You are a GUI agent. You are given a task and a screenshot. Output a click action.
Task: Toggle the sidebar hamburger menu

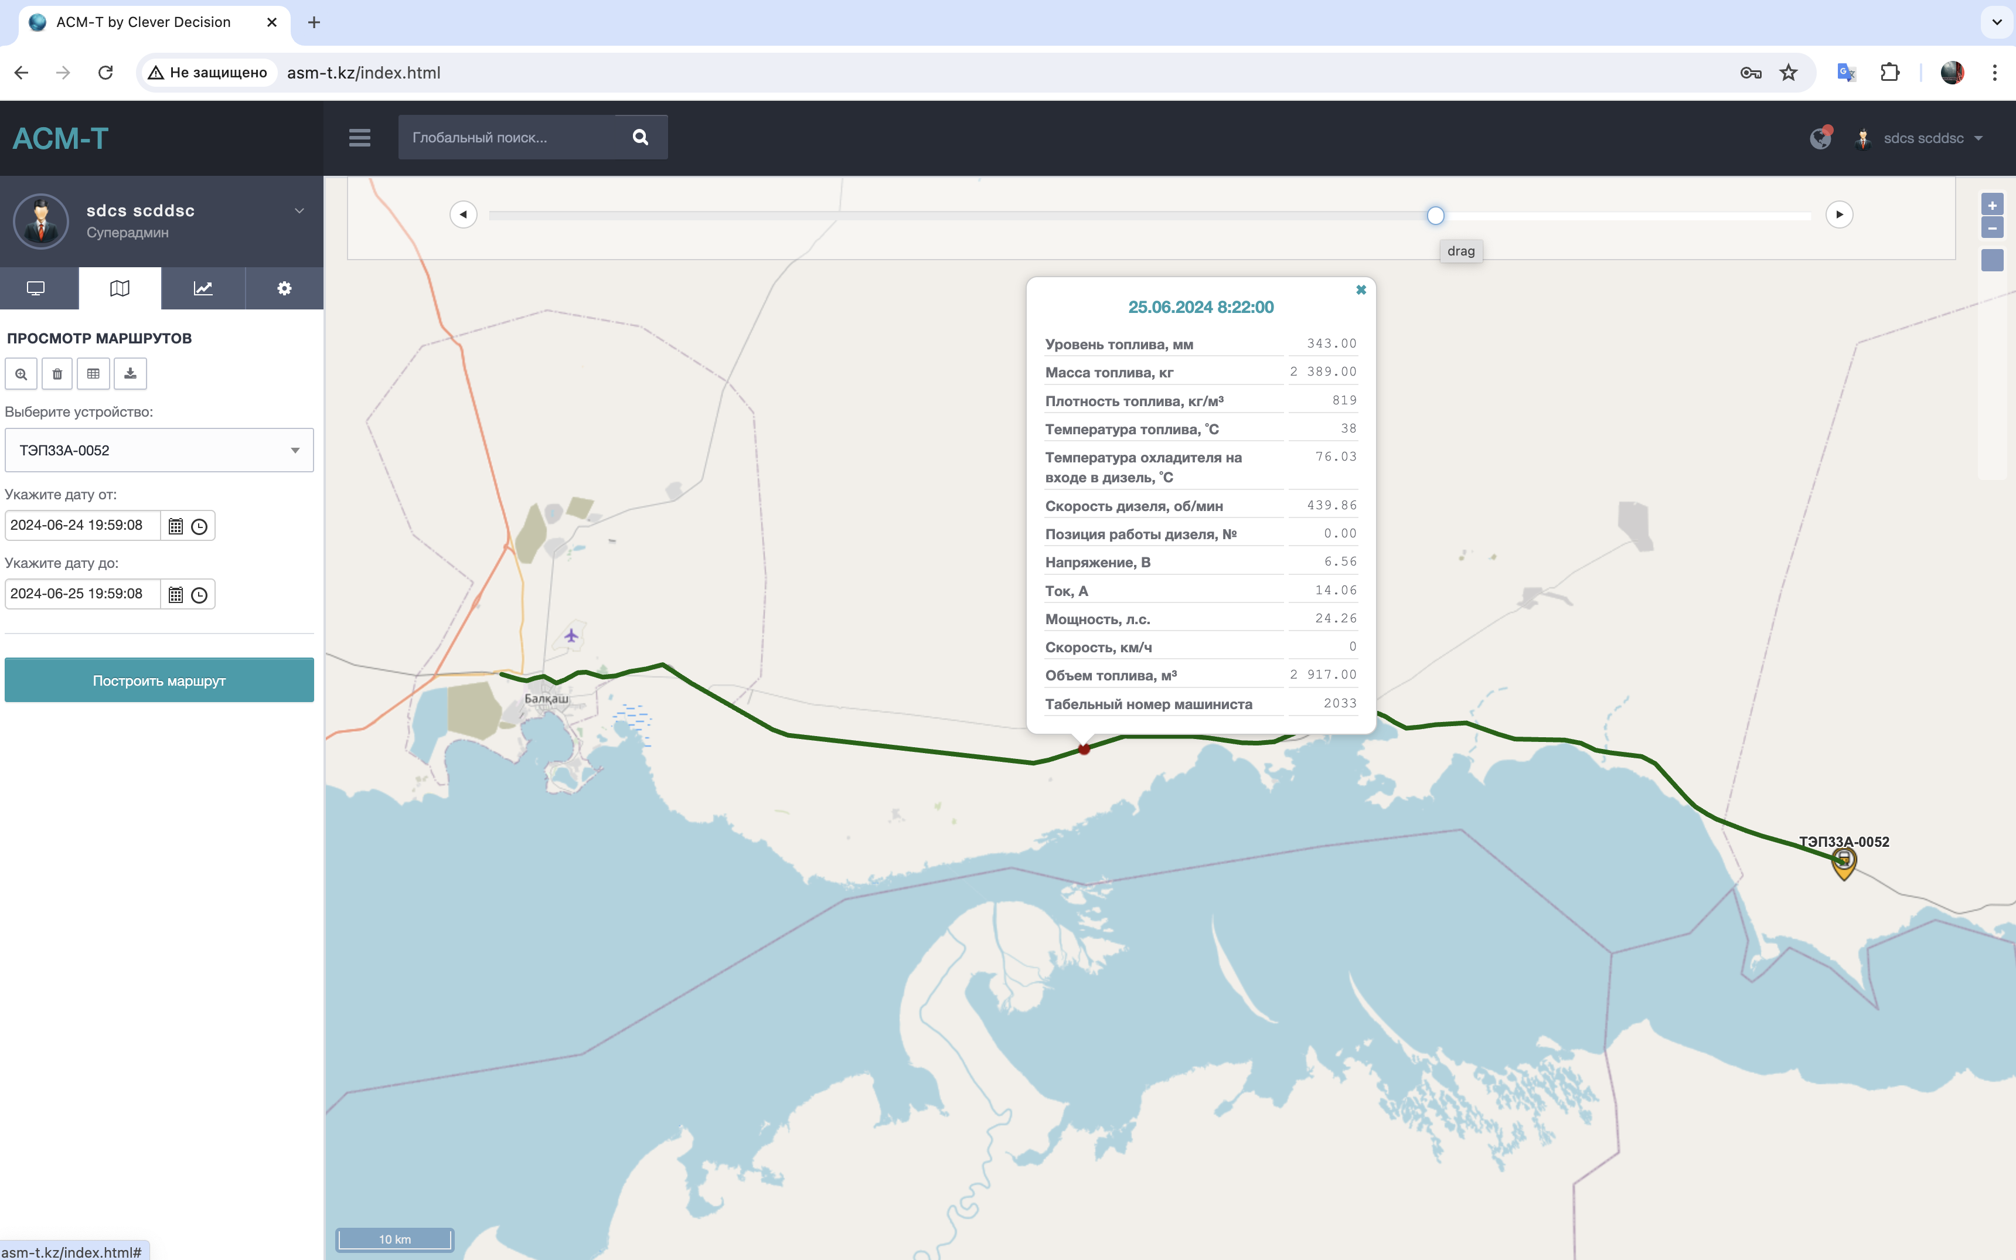tap(359, 138)
